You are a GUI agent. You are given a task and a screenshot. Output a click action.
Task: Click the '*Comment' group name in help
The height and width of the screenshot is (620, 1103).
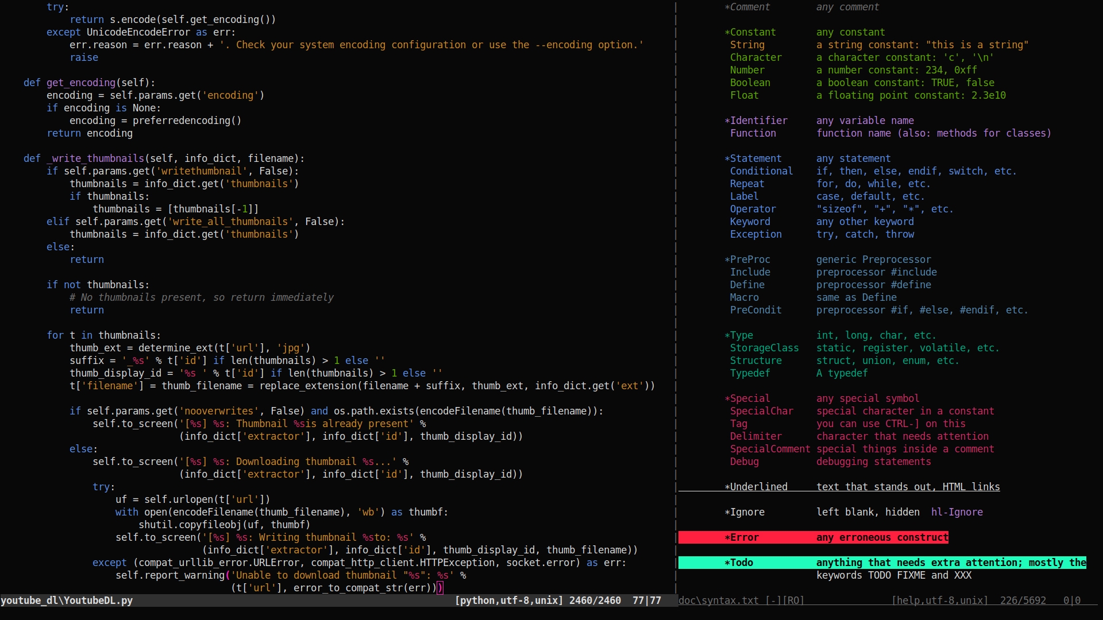(x=747, y=7)
